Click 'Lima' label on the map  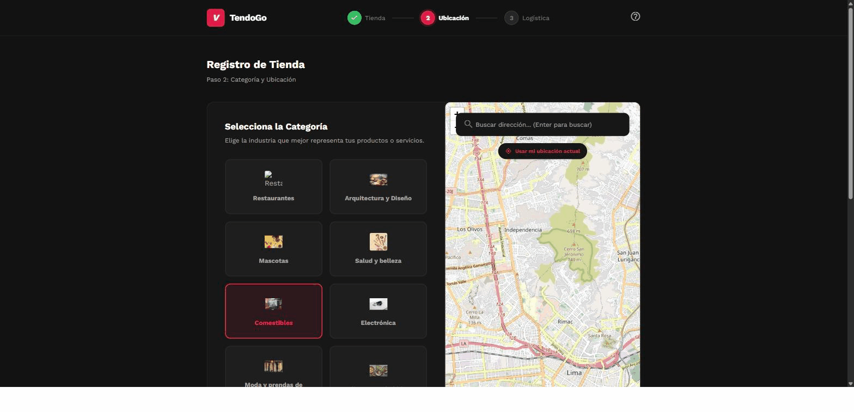pyautogui.click(x=574, y=373)
